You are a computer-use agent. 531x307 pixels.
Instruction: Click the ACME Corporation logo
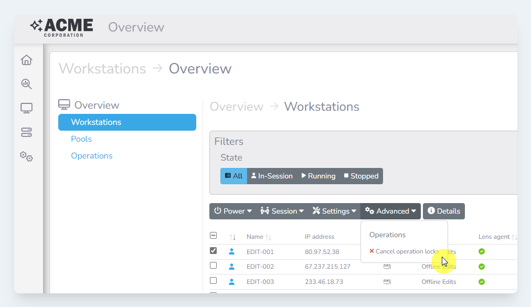point(62,27)
